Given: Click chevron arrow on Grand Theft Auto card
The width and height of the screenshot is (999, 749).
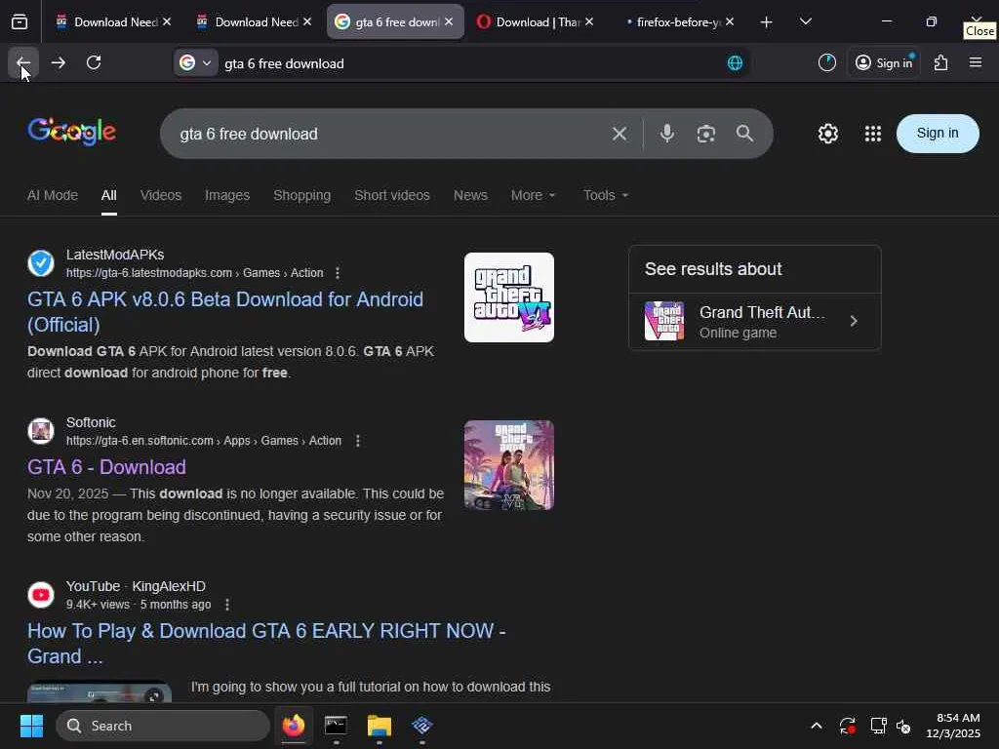Looking at the screenshot, I should click(854, 322).
